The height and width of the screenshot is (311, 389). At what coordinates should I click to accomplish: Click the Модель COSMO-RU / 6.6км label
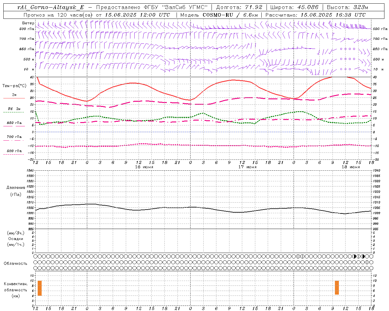click(x=219, y=15)
